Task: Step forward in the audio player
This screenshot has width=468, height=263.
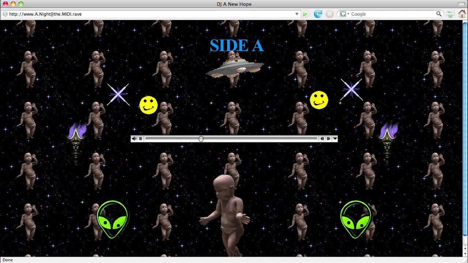Action: pyautogui.click(x=328, y=139)
